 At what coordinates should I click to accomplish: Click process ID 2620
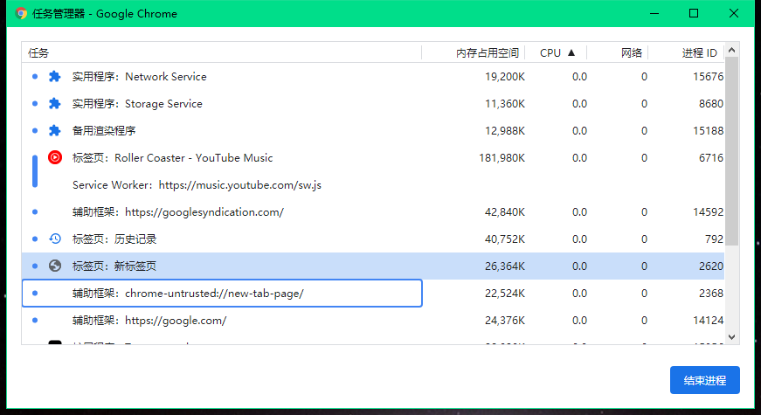[x=711, y=266]
